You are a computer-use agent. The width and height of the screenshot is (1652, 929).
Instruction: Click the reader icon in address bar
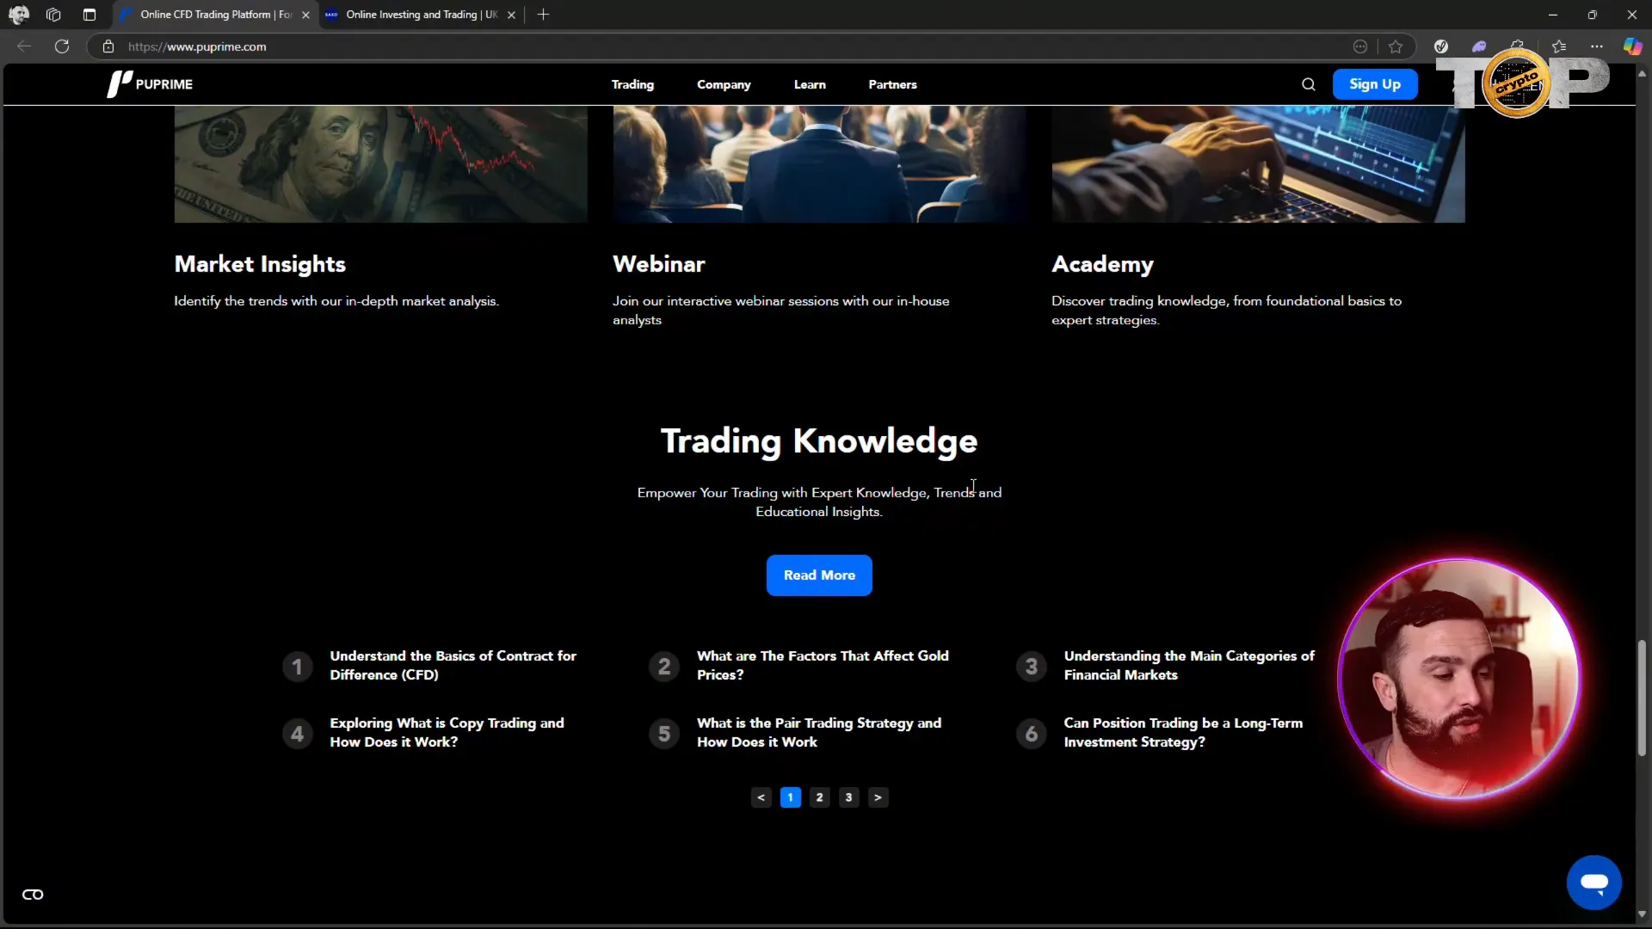[1360, 46]
